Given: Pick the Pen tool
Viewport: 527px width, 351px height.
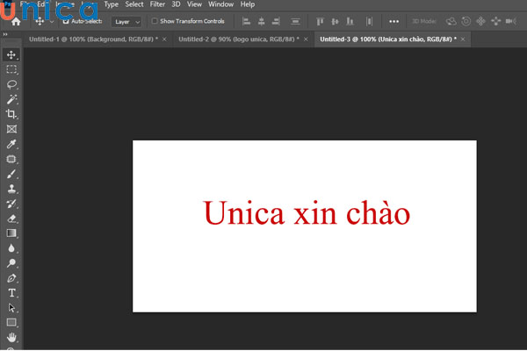Looking at the screenshot, I should 11,278.
